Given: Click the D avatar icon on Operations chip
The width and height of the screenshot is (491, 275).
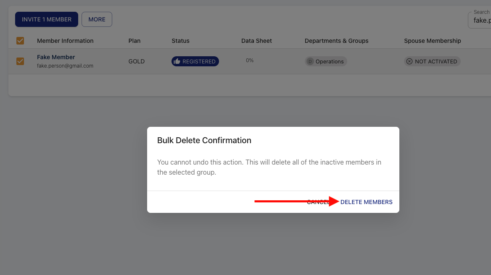Looking at the screenshot, I should point(310,61).
